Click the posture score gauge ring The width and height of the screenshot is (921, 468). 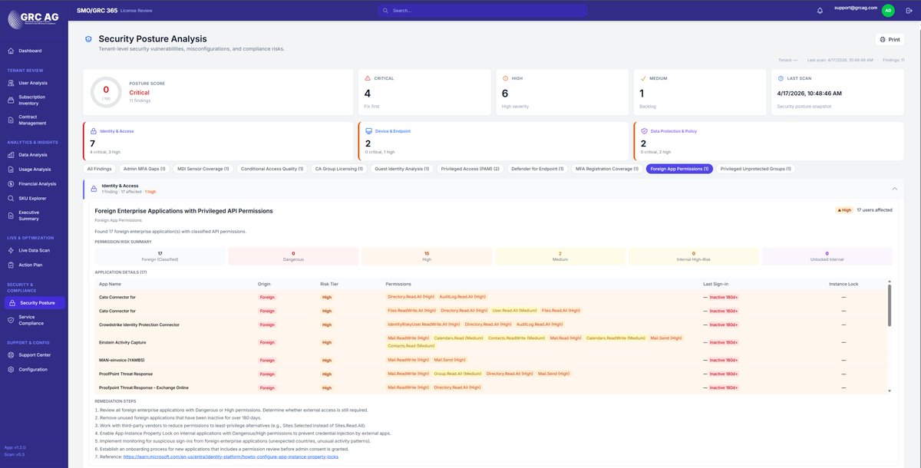[x=106, y=91]
